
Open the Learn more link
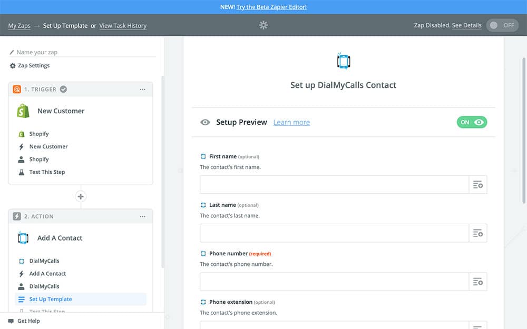(291, 122)
